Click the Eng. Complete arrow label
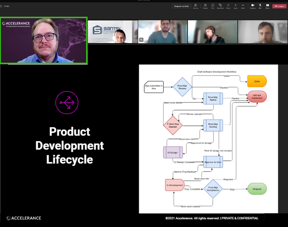The image size is (288, 227). (x=192, y=189)
